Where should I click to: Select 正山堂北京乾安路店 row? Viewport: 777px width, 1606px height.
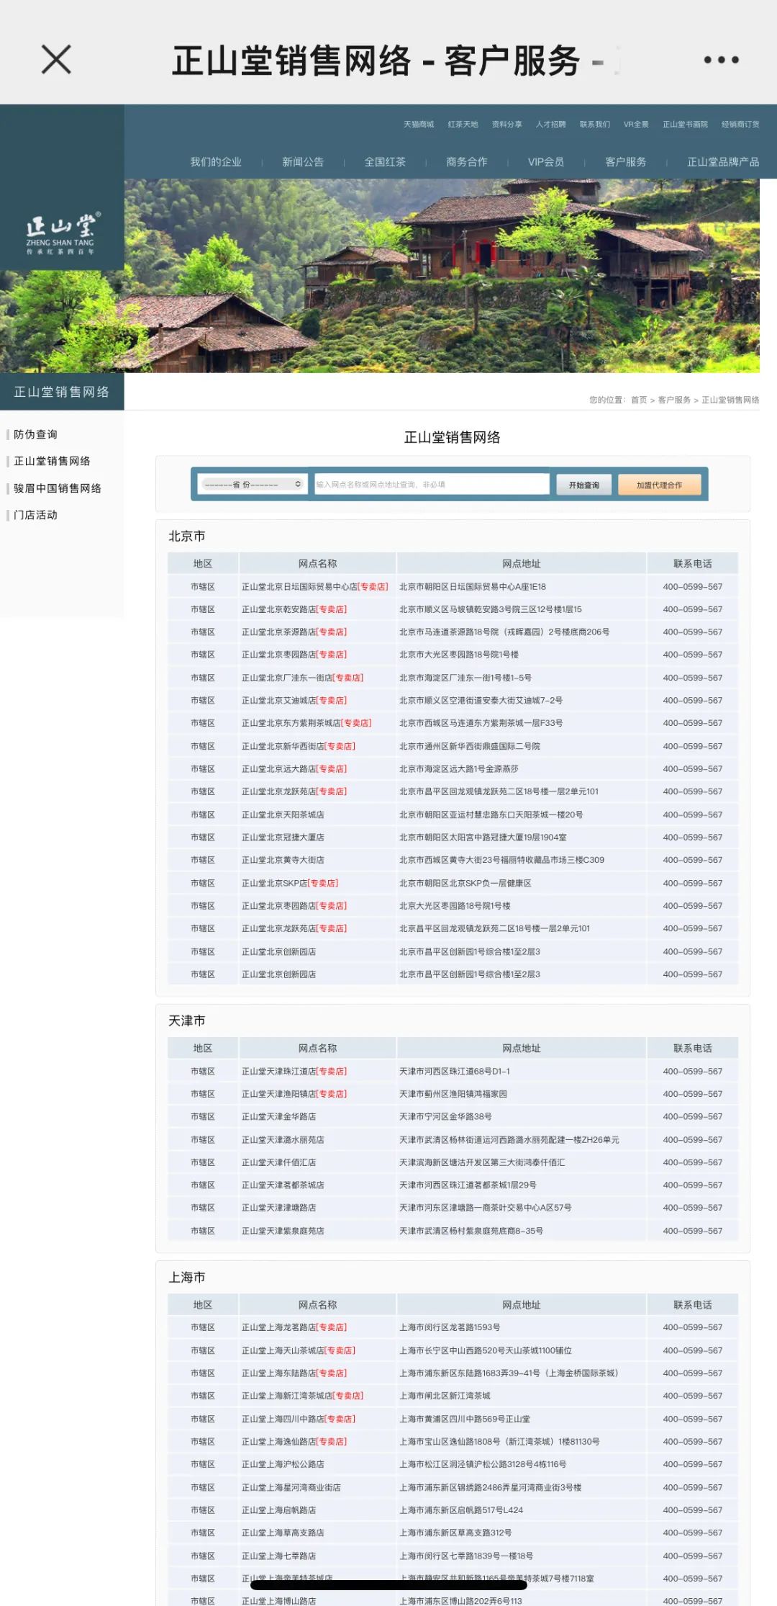pyautogui.click(x=453, y=609)
